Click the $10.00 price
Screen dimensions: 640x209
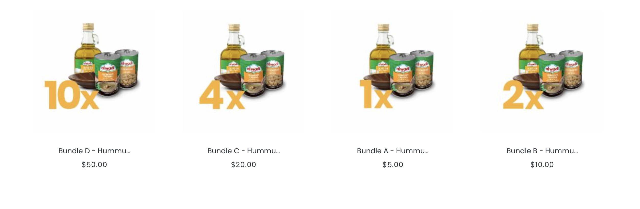pos(542,165)
